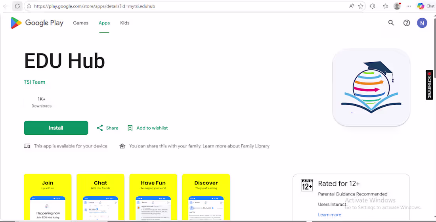Click the EDU Hub app icon image
The width and height of the screenshot is (436, 222).
[371, 87]
